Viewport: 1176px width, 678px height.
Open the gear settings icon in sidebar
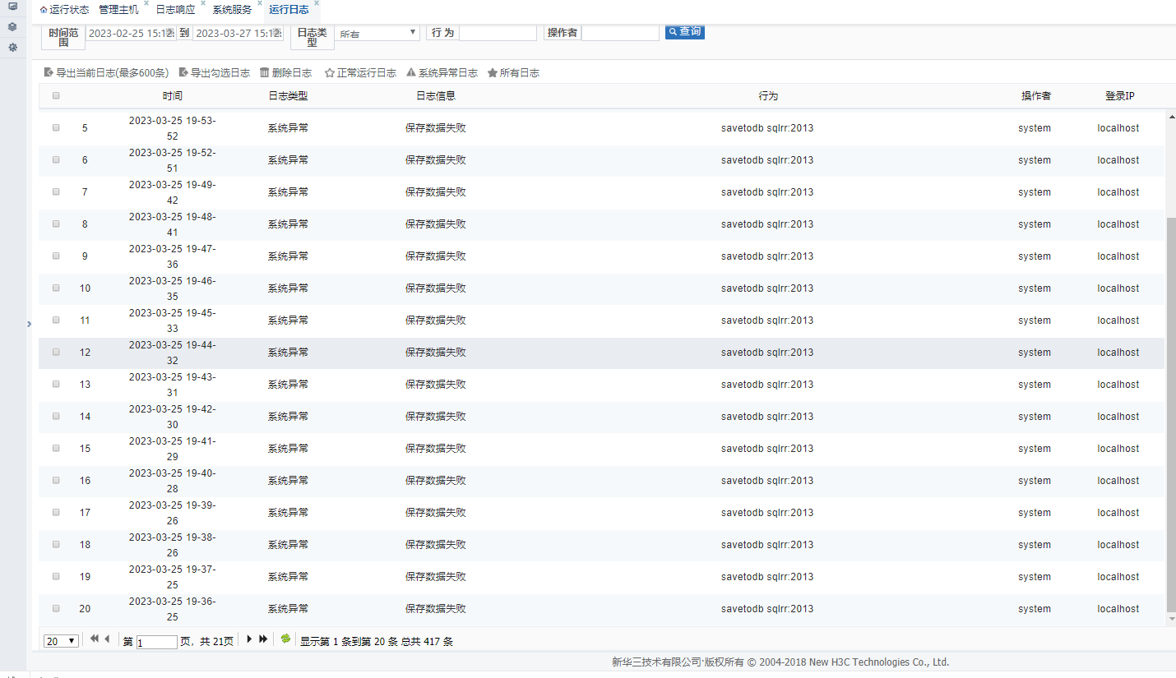tap(12, 47)
